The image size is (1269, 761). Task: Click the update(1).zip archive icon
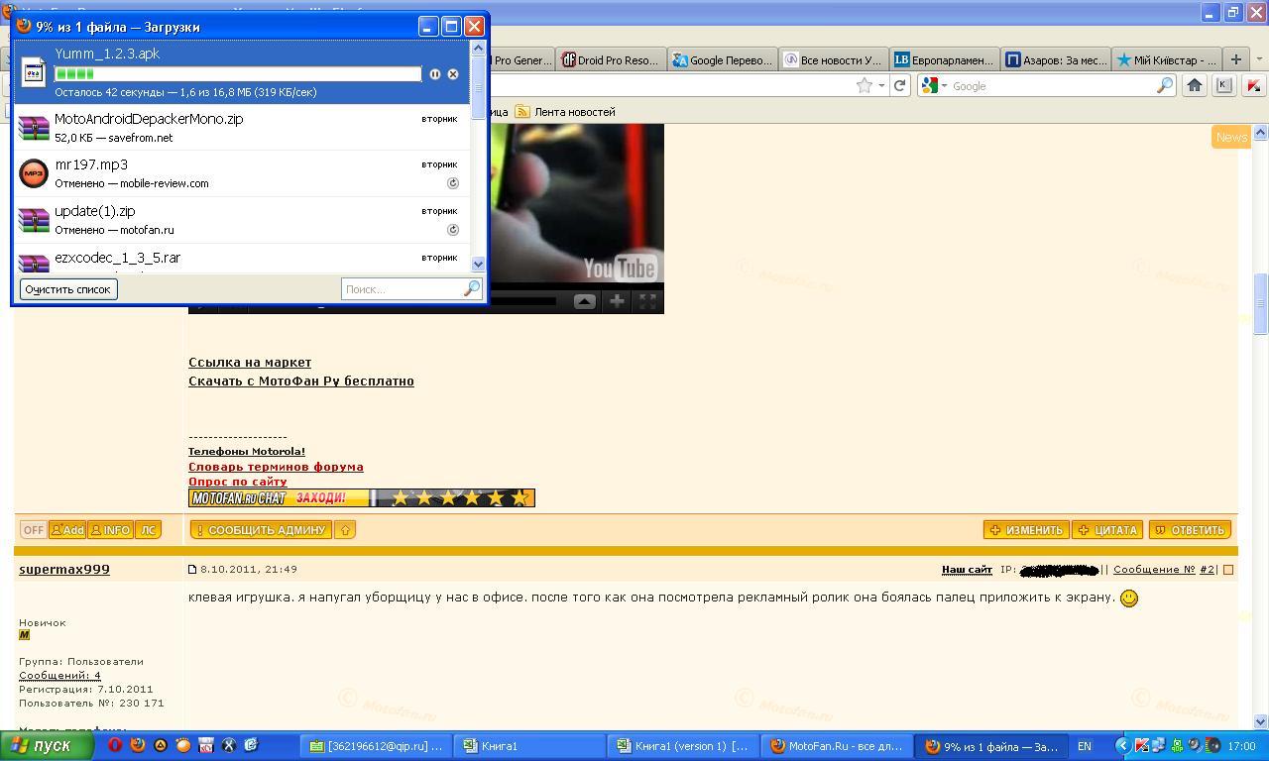(x=34, y=220)
